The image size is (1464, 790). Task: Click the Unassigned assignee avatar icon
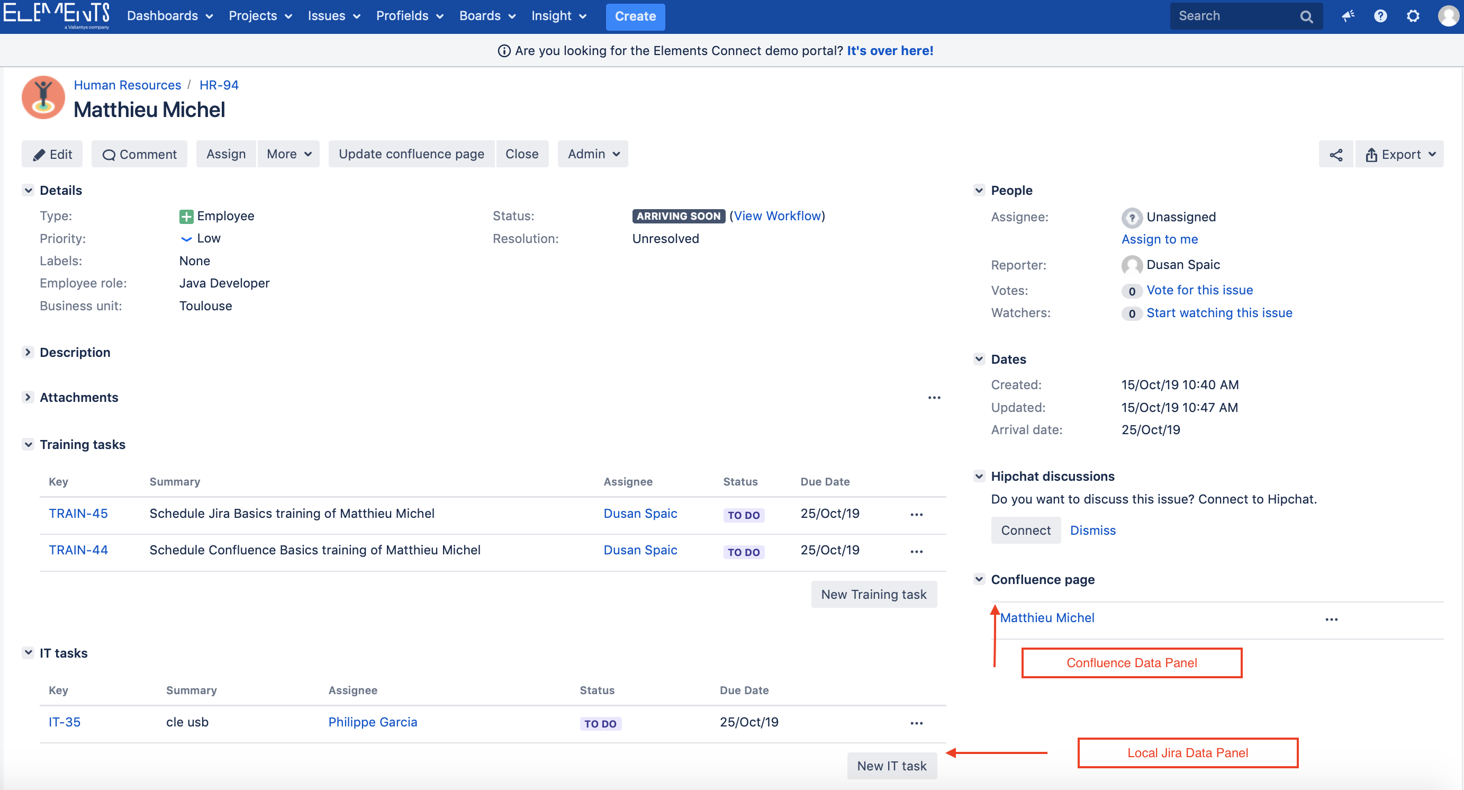click(1132, 217)
